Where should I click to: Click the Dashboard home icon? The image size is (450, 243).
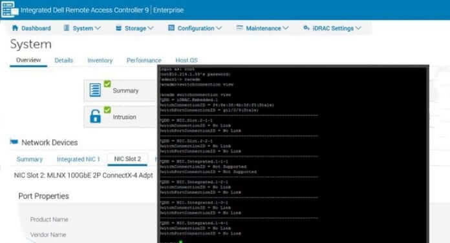coord(15,28)
